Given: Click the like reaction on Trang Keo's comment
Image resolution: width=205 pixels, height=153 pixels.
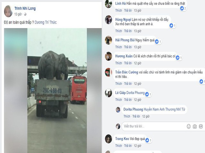Looking at the screenshot, I should [147, 140].
